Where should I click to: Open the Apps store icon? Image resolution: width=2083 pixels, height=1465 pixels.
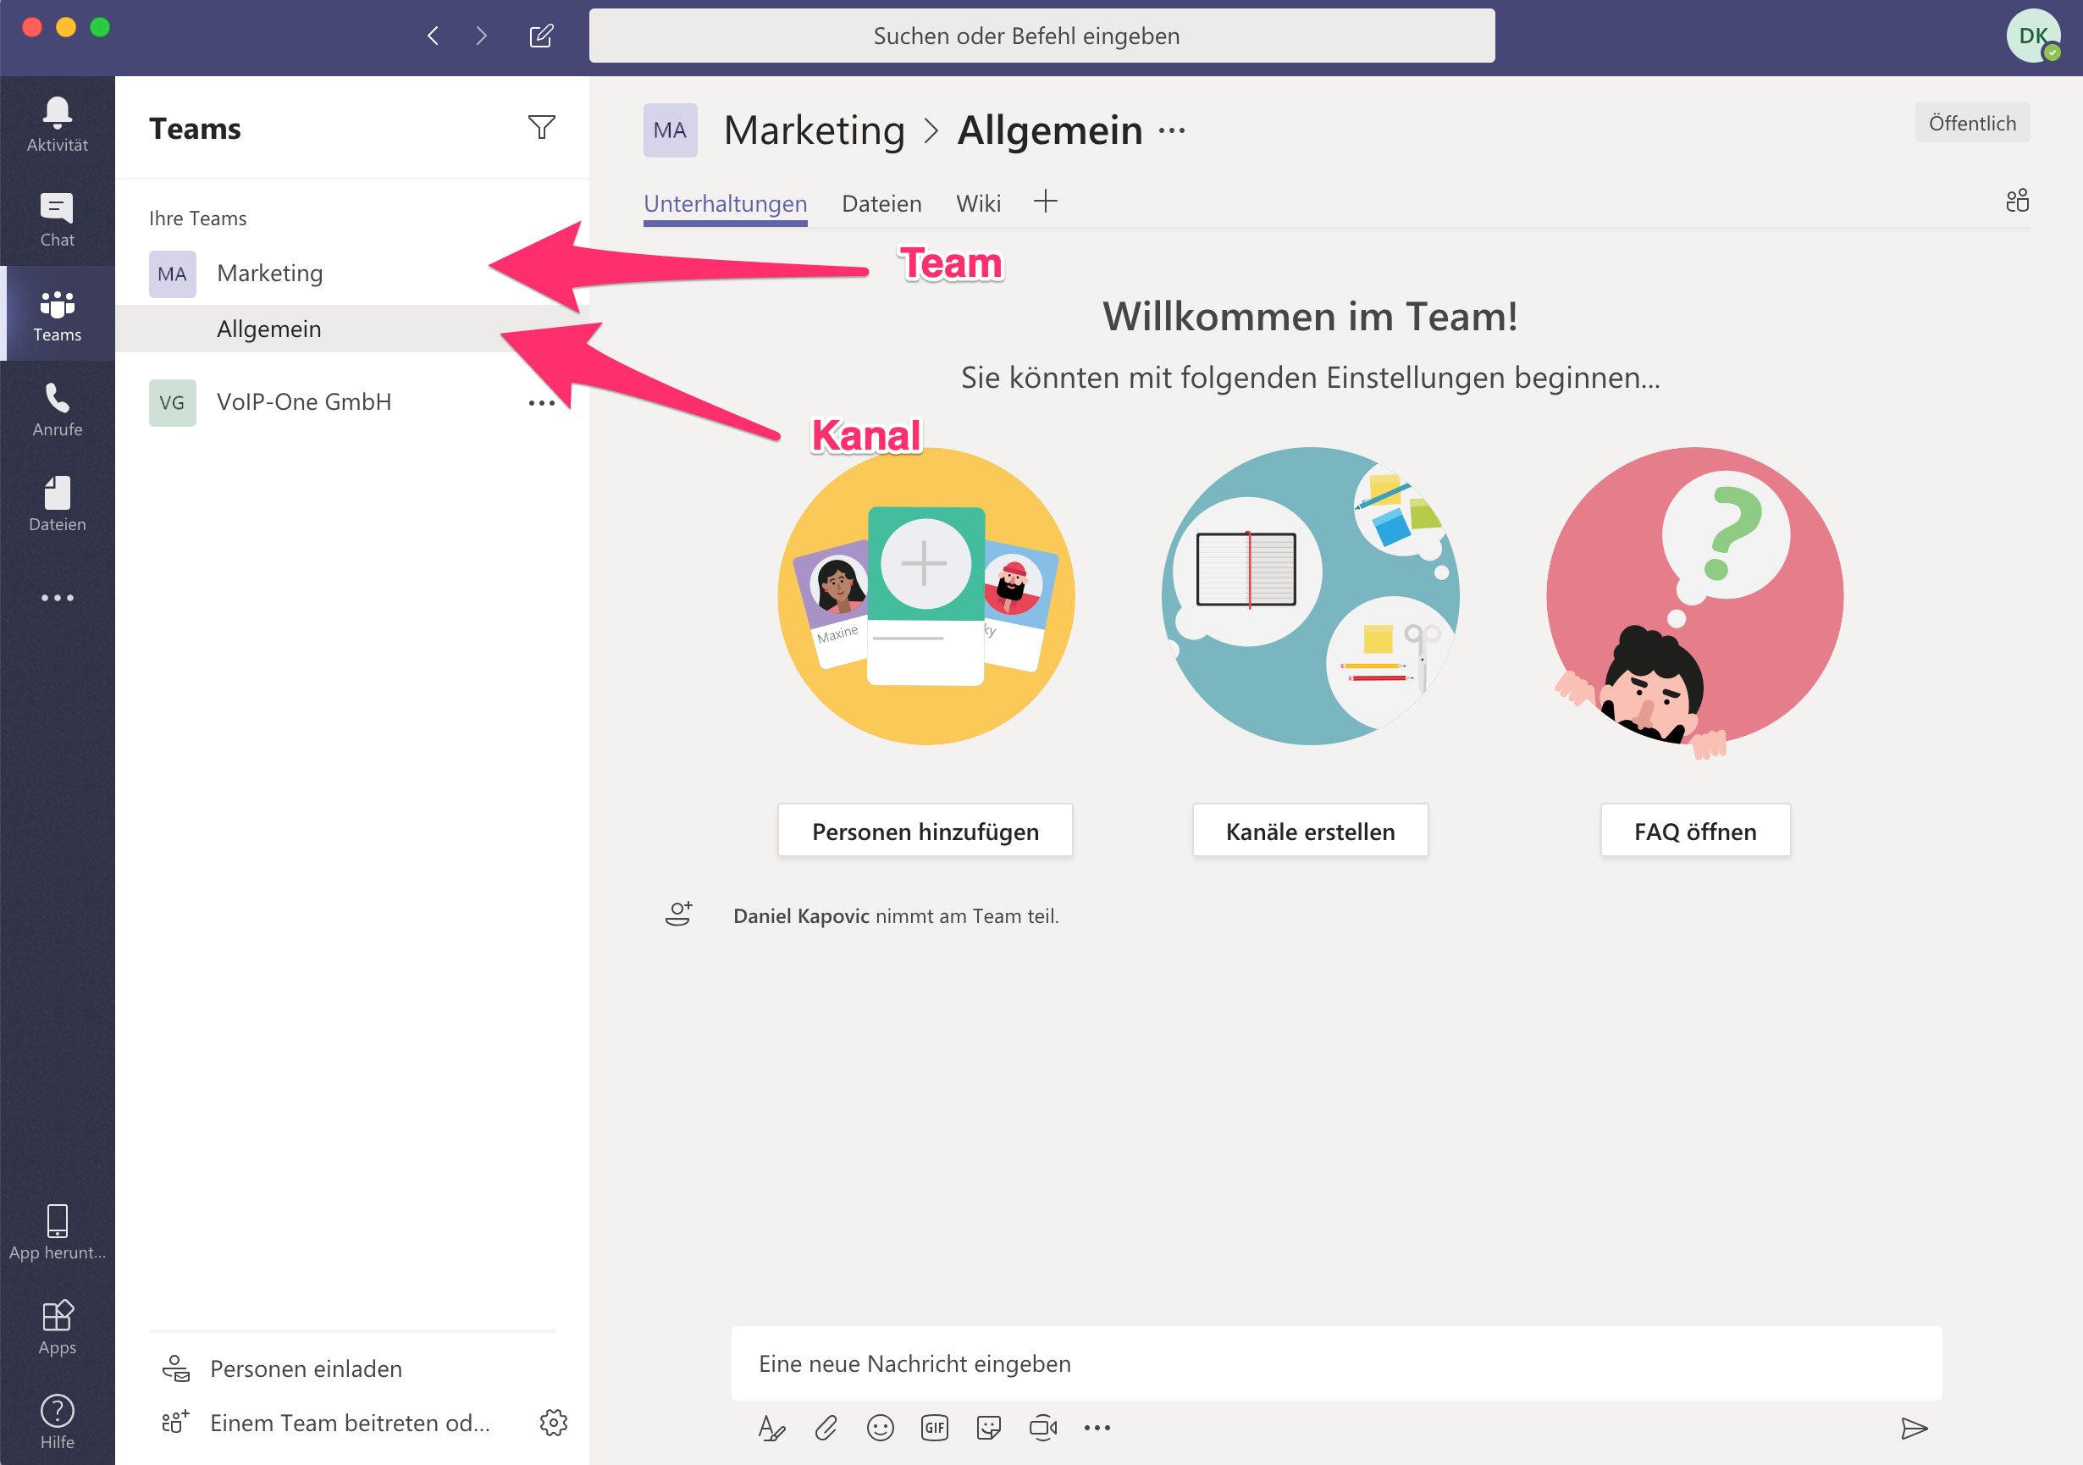coord(58,1327)
